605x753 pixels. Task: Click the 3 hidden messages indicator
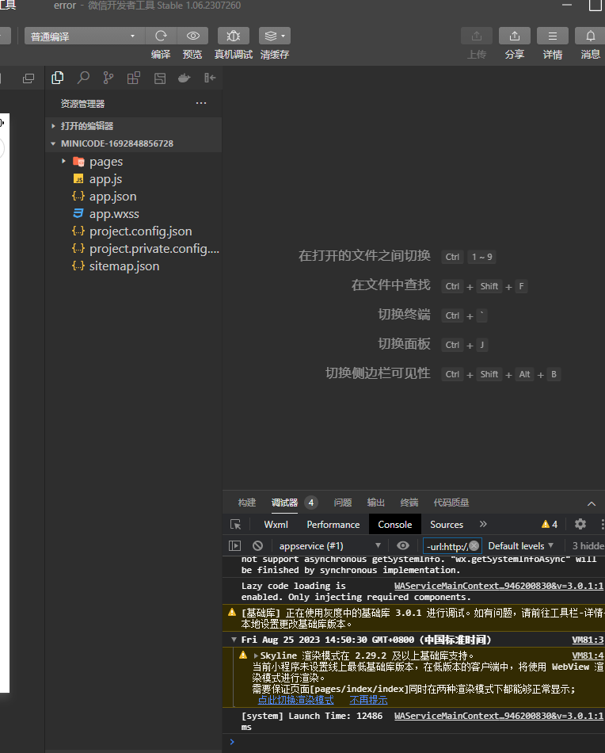point(588,546)
